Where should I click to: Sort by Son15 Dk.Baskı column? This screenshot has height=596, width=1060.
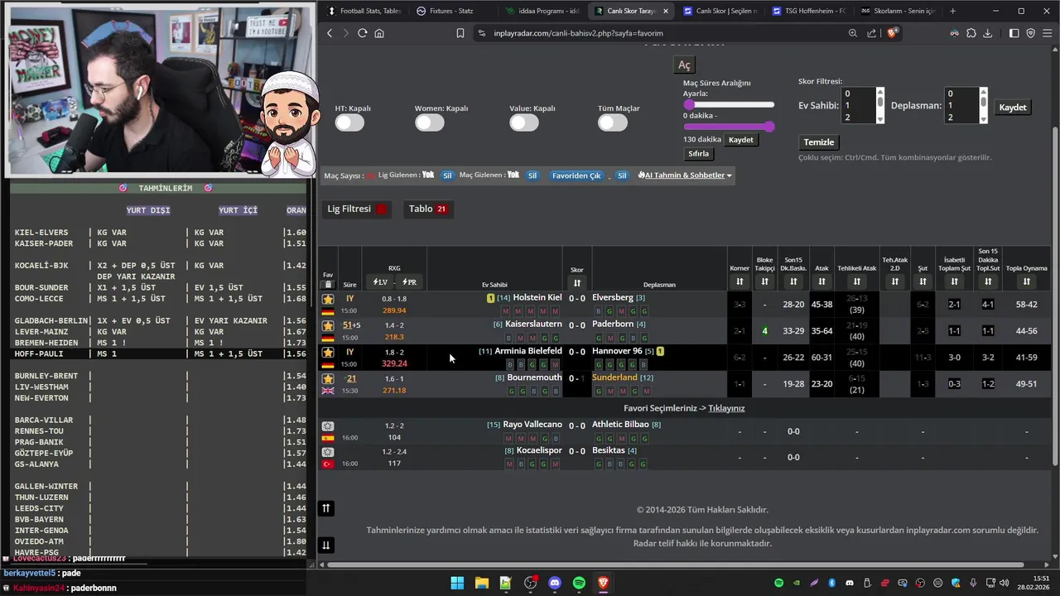pos(793,282)
